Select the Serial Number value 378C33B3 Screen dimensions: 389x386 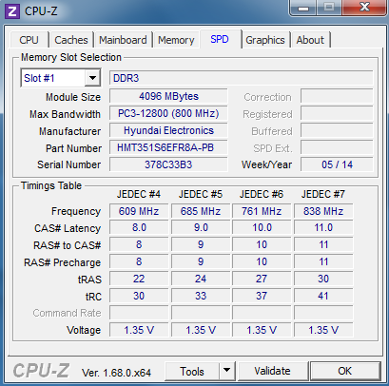coord(168,164)
